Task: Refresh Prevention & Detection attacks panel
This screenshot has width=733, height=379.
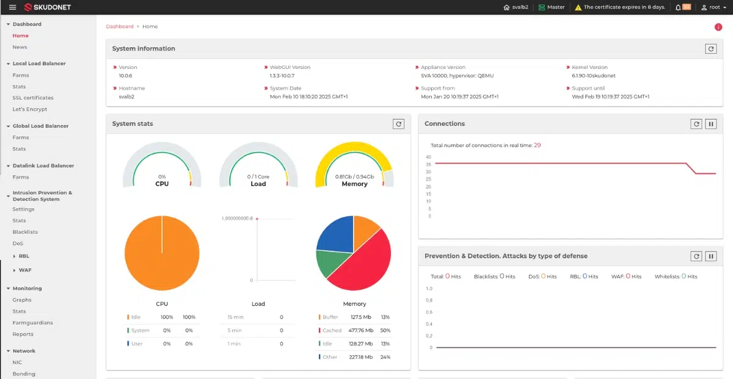Action: click(696, 256)
